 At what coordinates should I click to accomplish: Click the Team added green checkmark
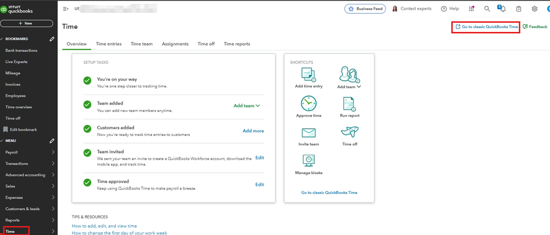88,105
